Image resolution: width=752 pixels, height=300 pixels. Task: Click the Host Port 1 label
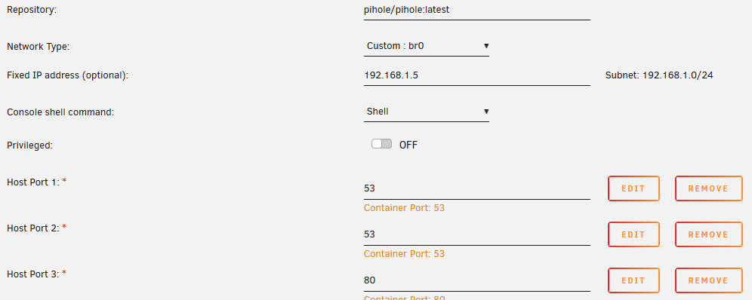coord(33,182)
